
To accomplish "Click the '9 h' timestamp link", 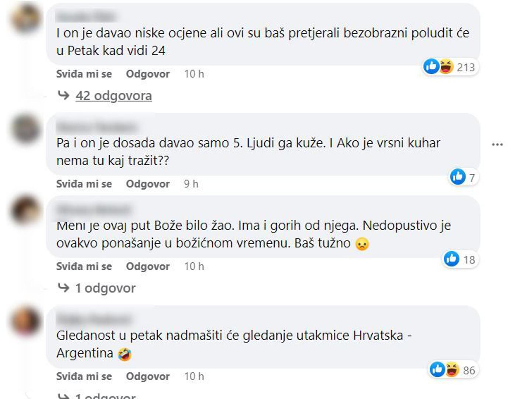I will tap(191, 184).
